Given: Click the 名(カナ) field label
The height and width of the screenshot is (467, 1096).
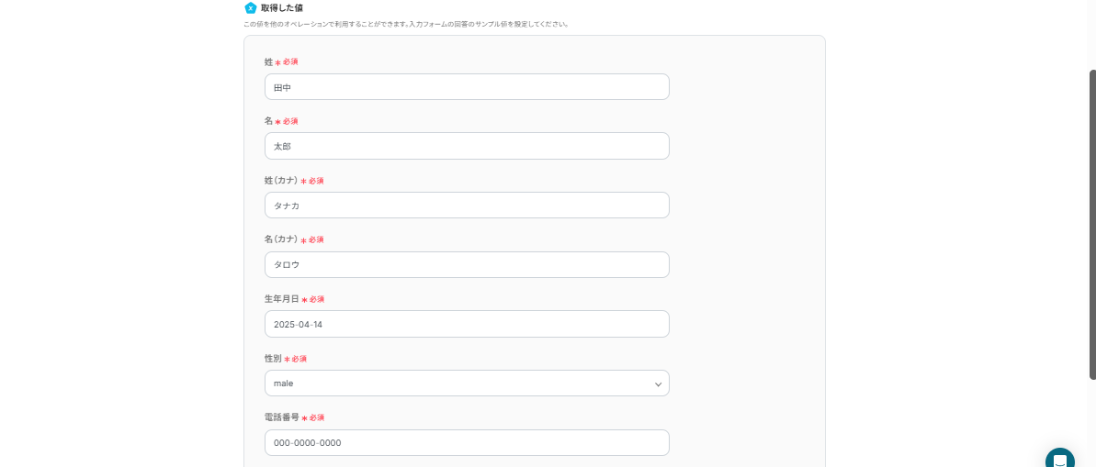Looking at the screenshot, I should (x=281, y=239).
